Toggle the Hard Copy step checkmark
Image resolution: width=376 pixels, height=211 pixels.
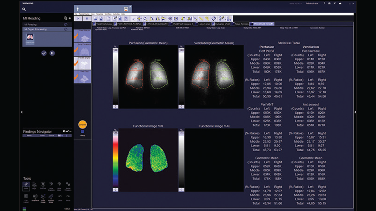76,77
